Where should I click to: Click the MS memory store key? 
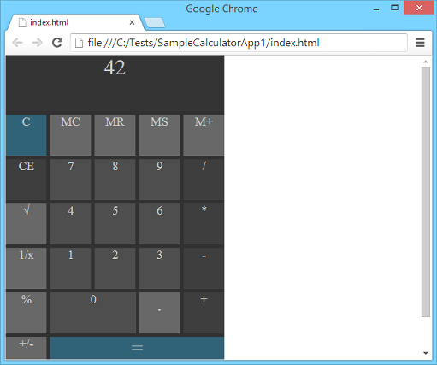tap(159, 135)
